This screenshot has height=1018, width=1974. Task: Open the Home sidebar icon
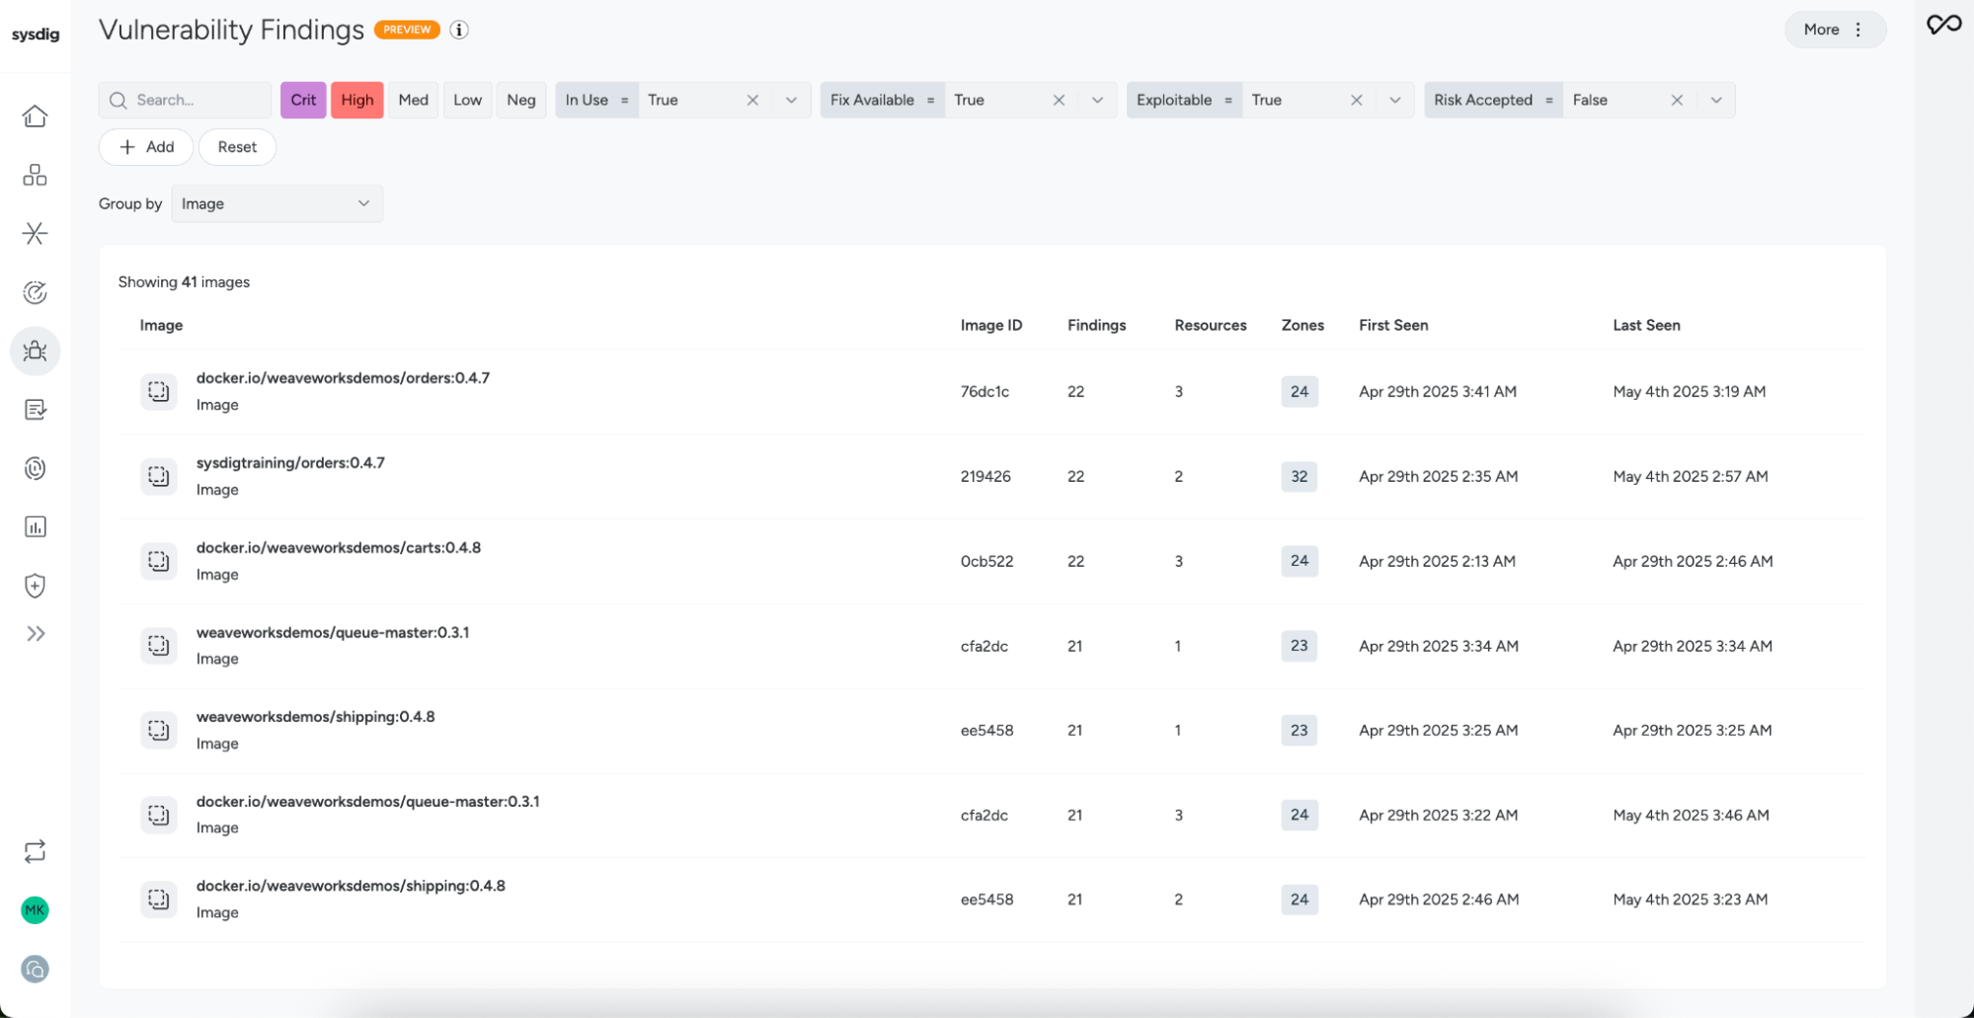coord(36,117)
